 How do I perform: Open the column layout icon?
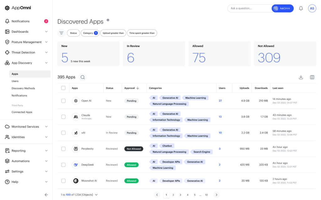(x=312, y=77)
